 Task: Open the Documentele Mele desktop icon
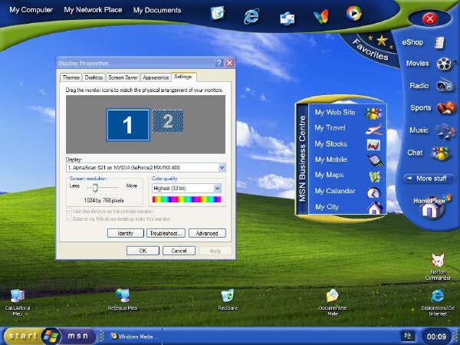click(x=333, y=302)
